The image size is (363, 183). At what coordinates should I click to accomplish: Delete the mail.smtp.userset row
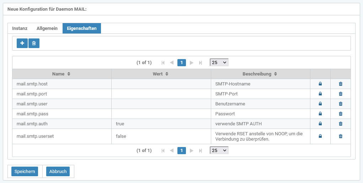coord(340,136)
